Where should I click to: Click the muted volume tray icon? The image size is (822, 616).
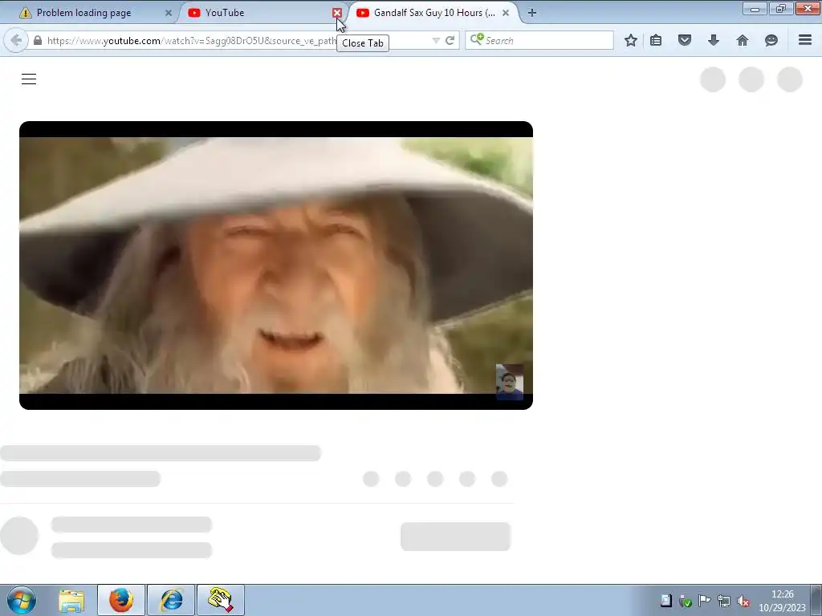pyautogui.click(x=743, y=601)
